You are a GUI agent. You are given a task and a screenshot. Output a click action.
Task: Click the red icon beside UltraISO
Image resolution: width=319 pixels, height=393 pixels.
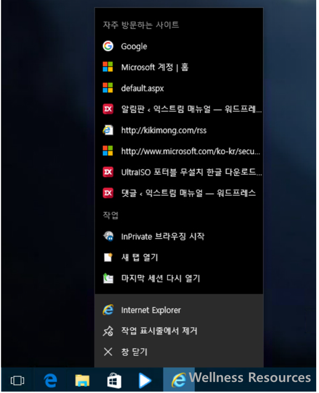[108, 172]
